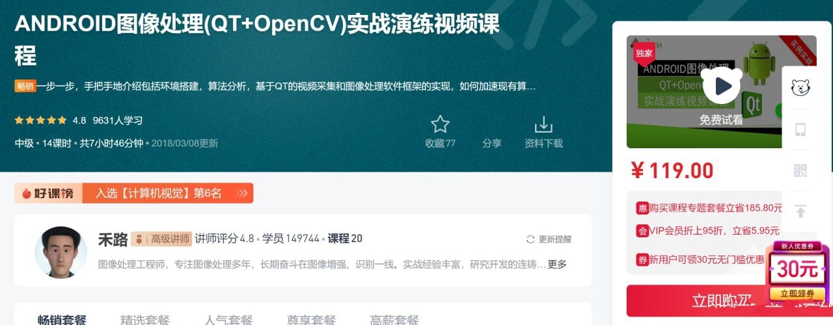Image resolution: width=833 pixels, height=325 pixels.
Task: Click the star 收藏 favorite icon
Action: [440, 124]
